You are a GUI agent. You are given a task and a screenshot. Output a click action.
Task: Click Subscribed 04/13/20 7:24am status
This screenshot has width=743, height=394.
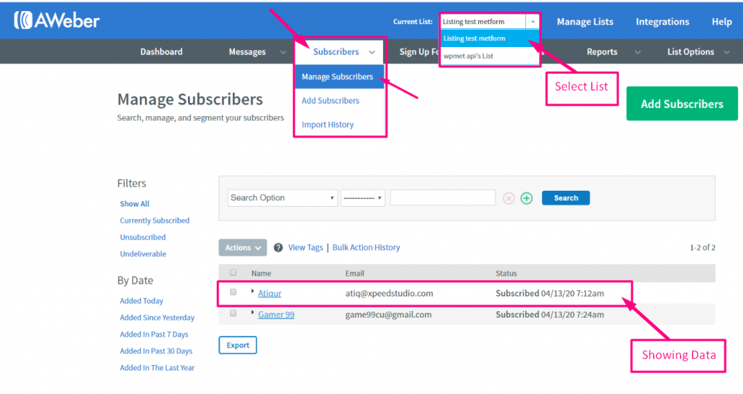[550, 315]
